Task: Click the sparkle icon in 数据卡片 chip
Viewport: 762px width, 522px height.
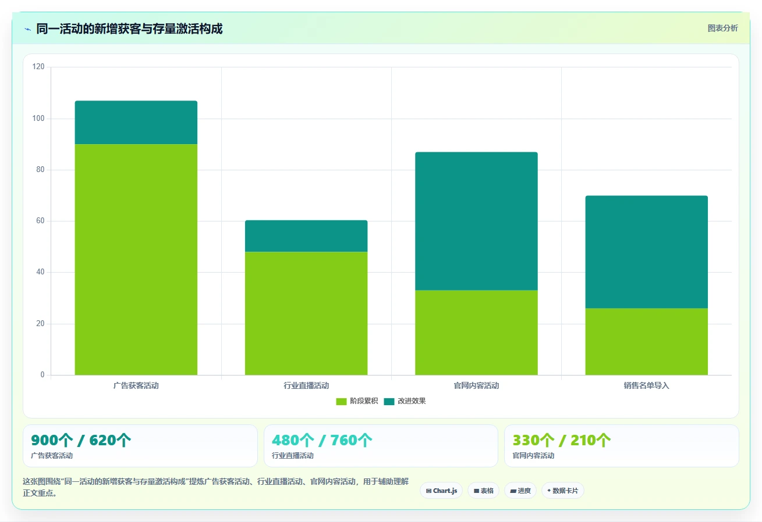Action: click(549, 491)
